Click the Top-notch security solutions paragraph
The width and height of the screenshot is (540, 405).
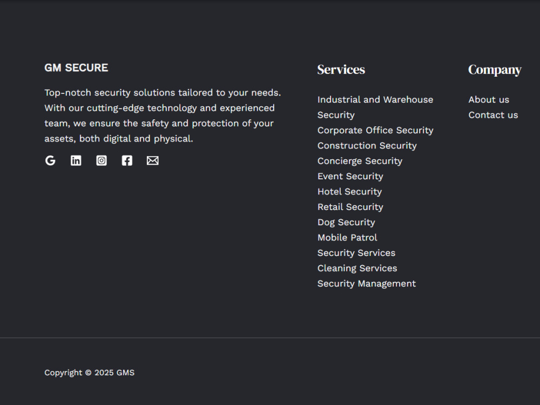[x=163, y=116]
